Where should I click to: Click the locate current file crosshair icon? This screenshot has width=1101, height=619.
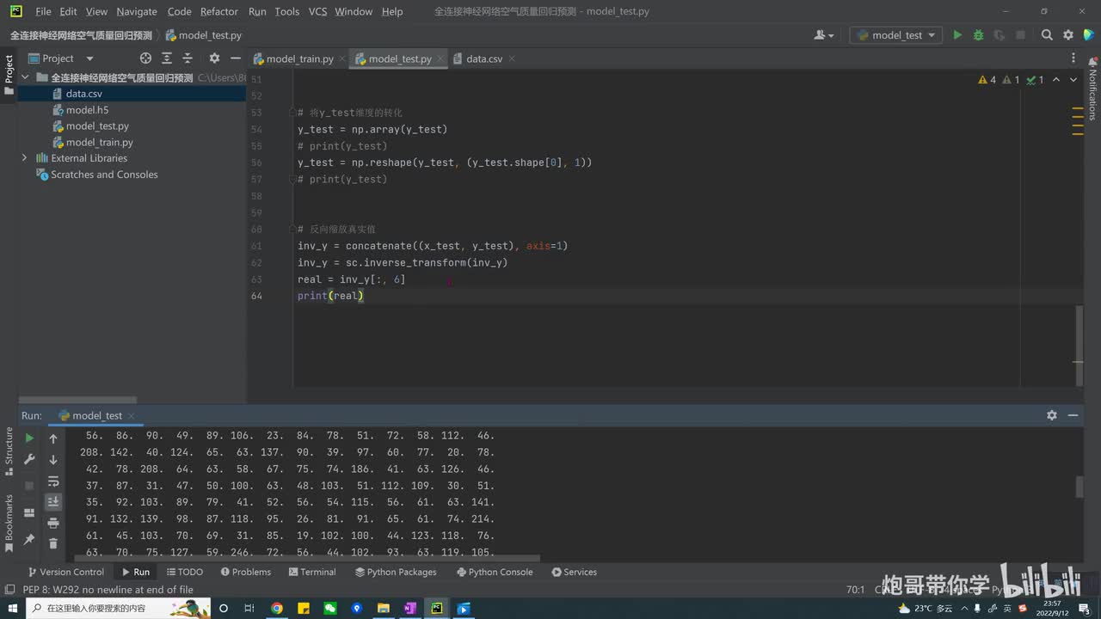[145, 58]
